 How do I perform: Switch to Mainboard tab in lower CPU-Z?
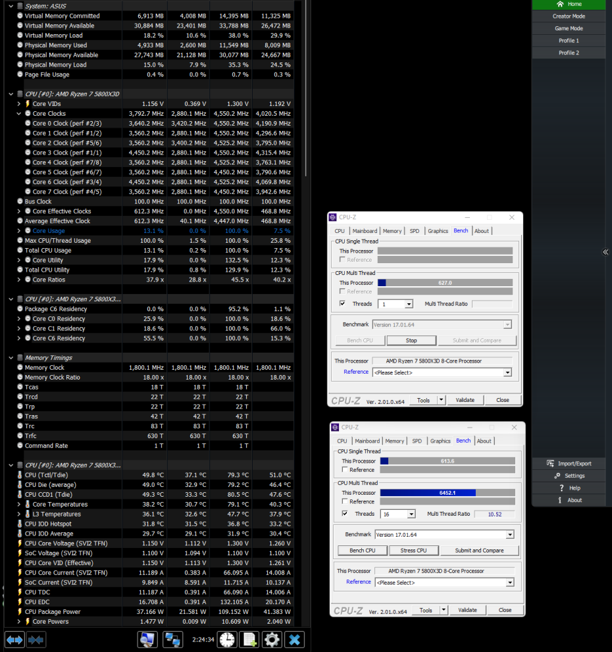(x=367, y=441)
